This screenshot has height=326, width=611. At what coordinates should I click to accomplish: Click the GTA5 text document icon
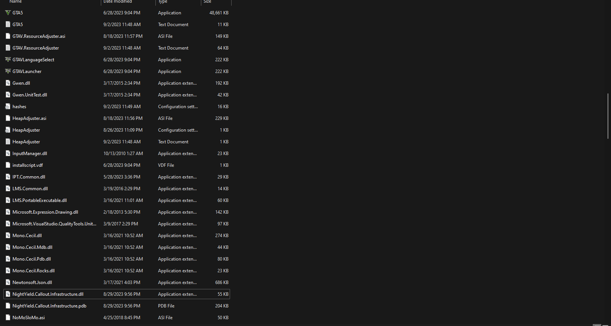8,25
